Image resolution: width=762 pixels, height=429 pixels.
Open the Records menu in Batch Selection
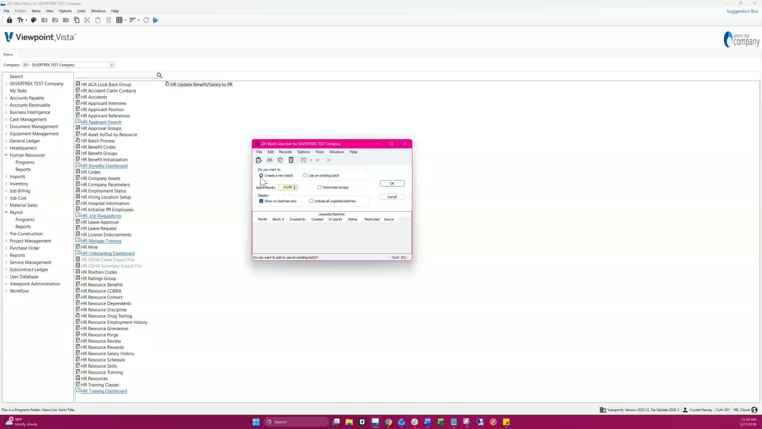(x=285, y=152)
